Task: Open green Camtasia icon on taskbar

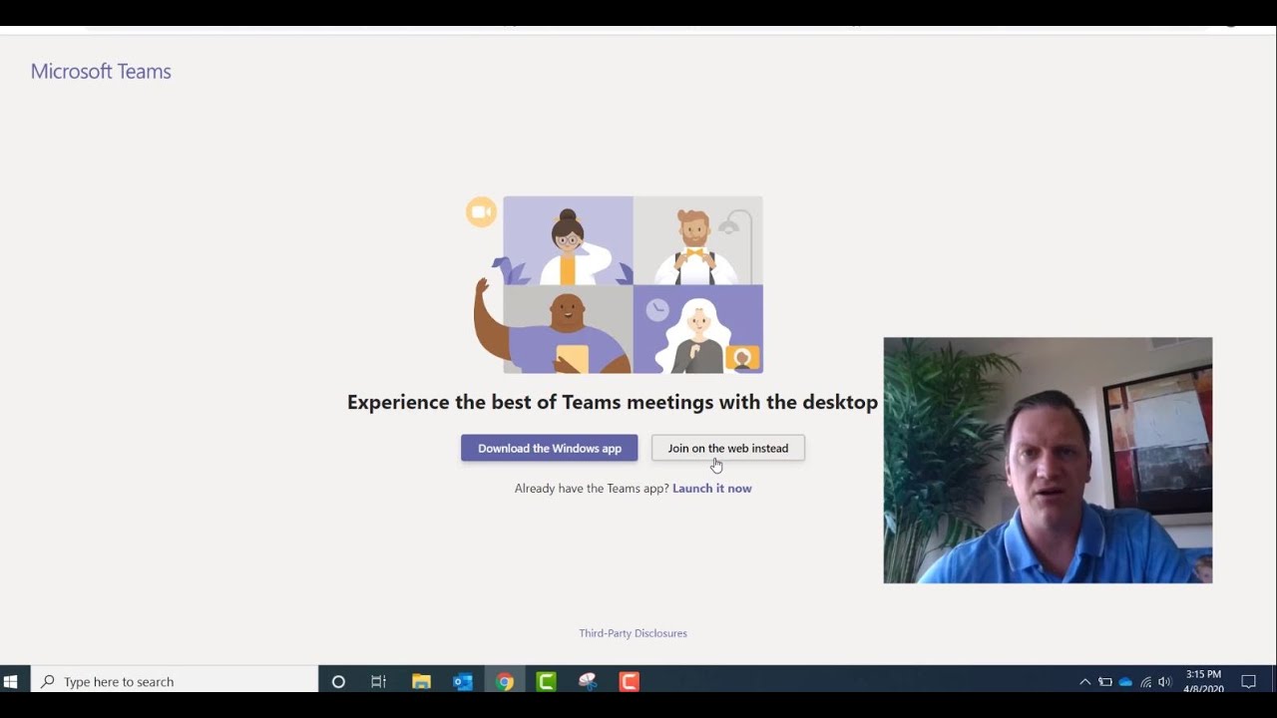Action: pyautogui.click(x=546, y=682)
